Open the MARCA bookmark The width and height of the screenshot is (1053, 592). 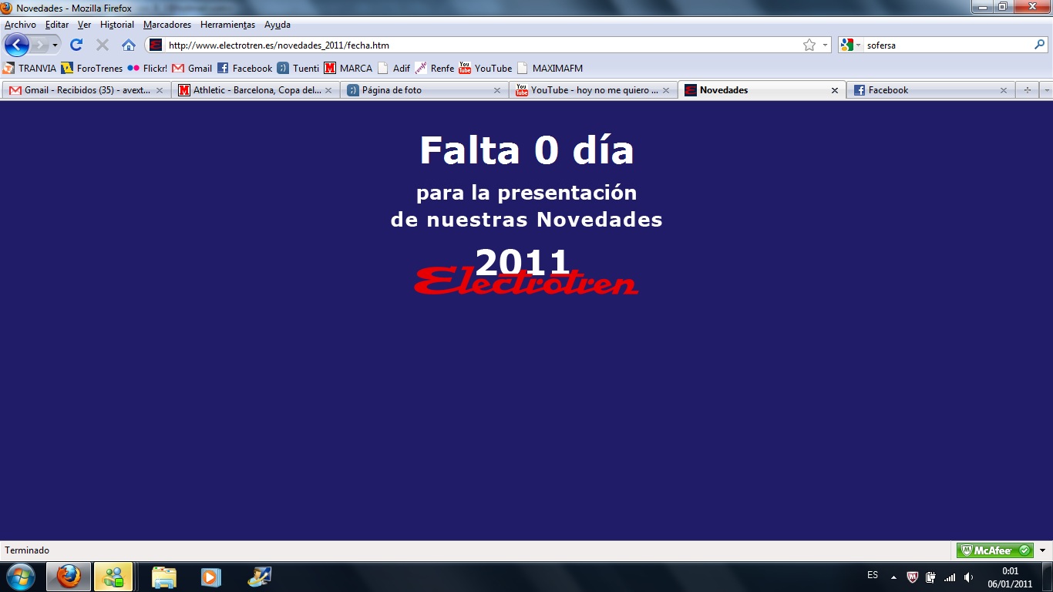coord(348,68)
